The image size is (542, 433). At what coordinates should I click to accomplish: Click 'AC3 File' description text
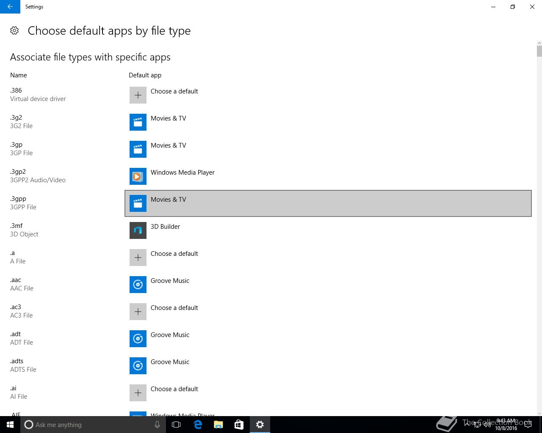point(21,315)
